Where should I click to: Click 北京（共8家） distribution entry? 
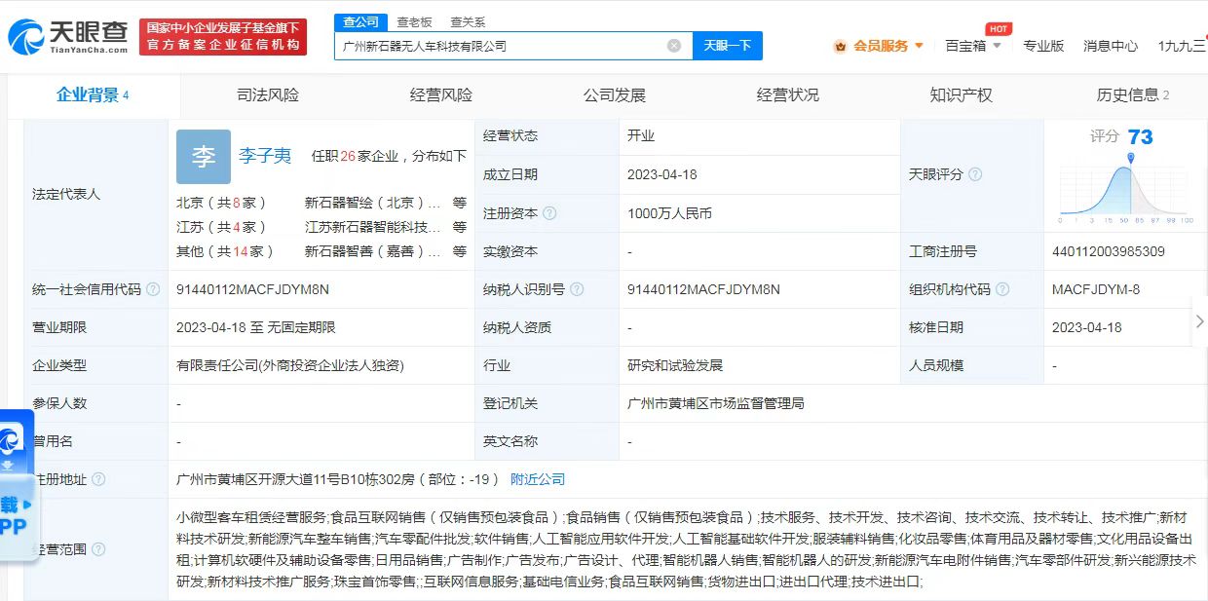[x=221, y=204]
